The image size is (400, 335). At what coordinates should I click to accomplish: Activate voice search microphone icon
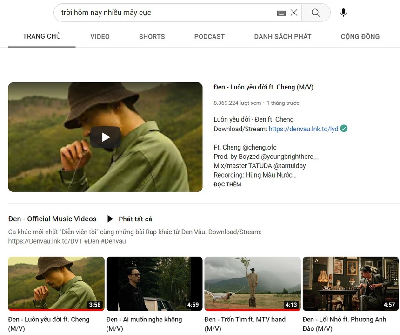[343, 13]
